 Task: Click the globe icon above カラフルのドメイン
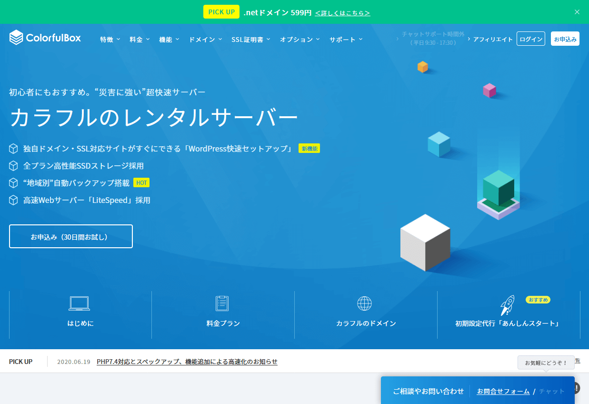coord(364,303)
